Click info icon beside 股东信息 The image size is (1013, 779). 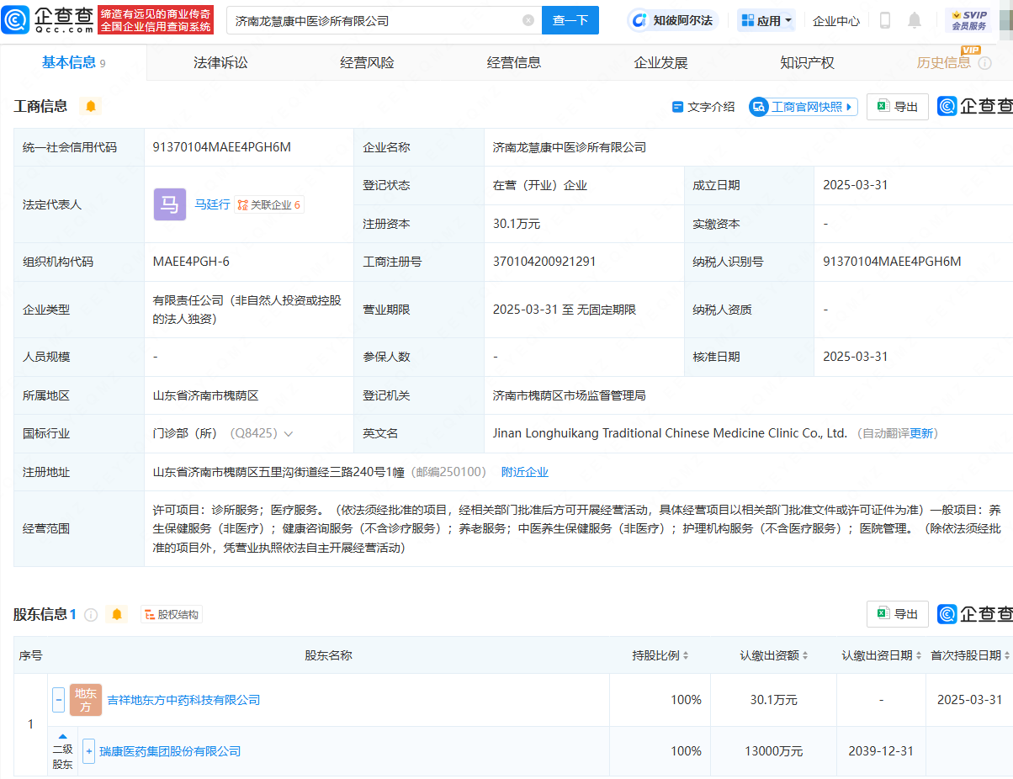pyautogui.click(x=91, y=615)
